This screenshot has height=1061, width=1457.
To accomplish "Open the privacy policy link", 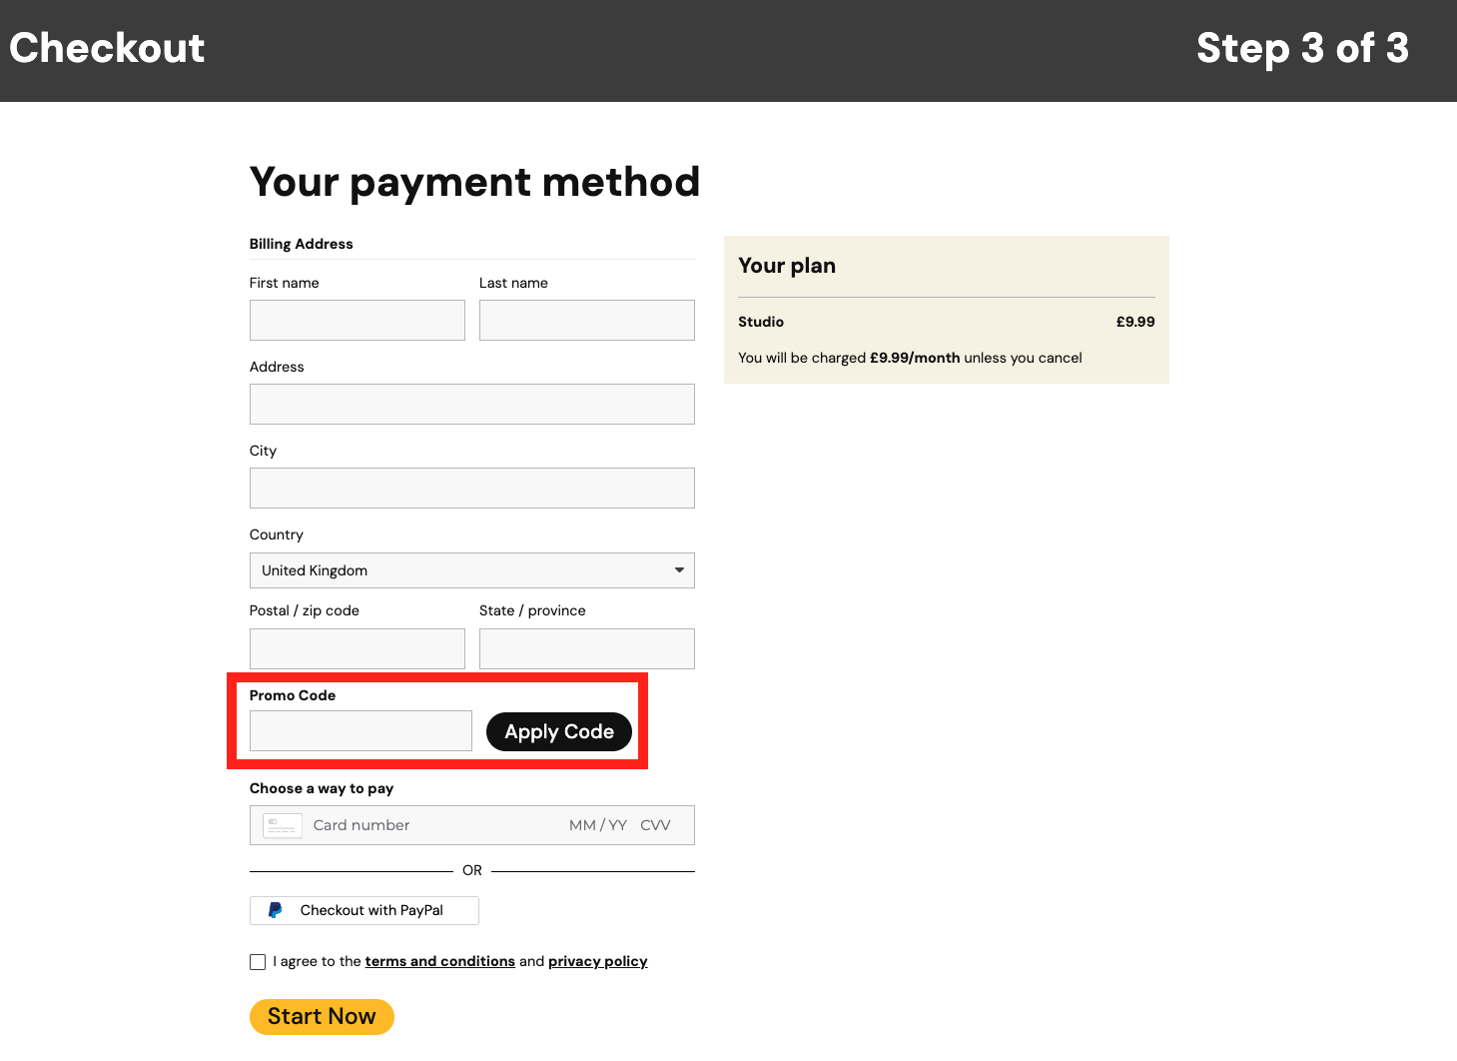I will (x=597, y=961).
